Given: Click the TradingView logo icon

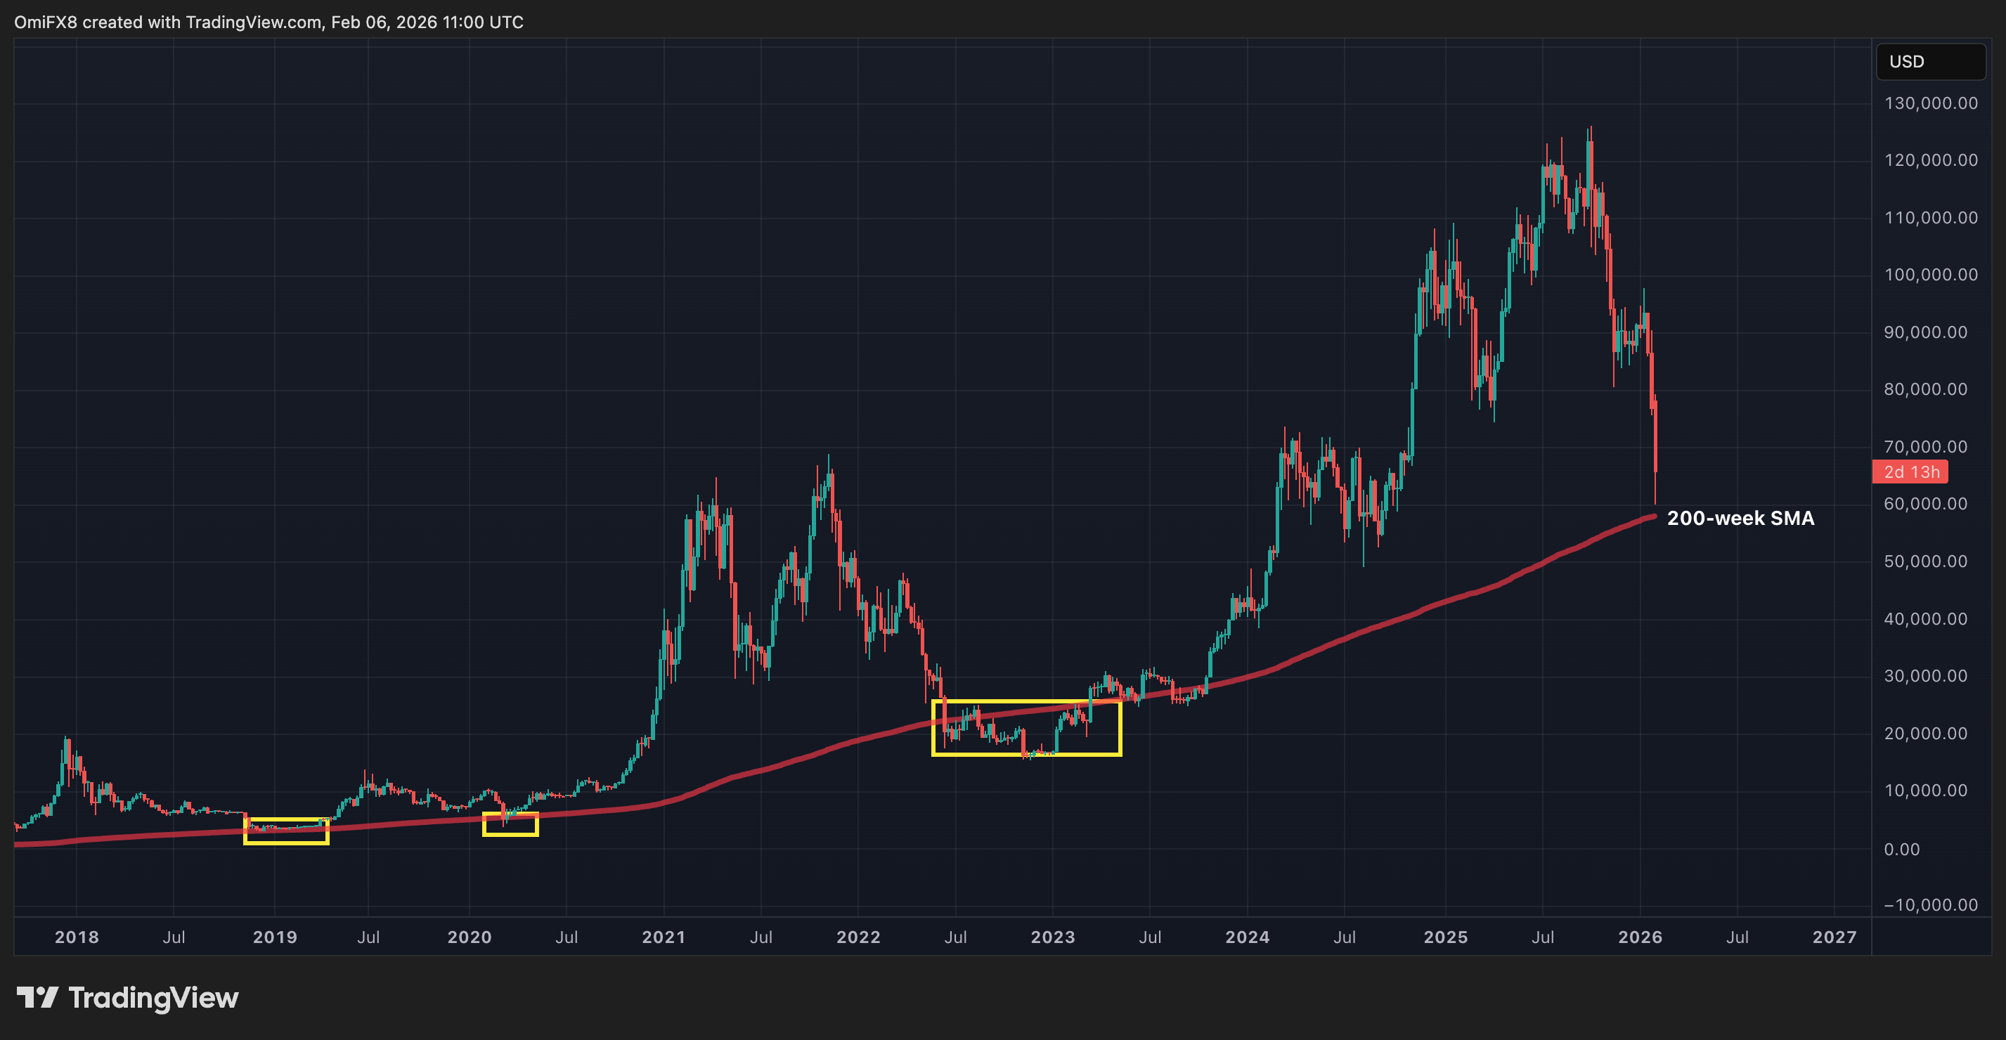Looking at the screenshot, I should tap(37, 997).
